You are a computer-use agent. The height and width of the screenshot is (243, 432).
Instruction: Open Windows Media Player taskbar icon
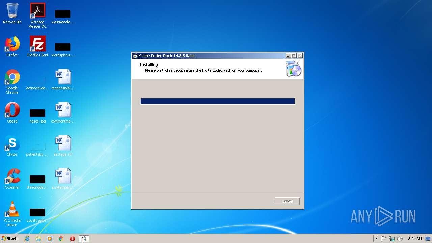(x=50, y=239)
